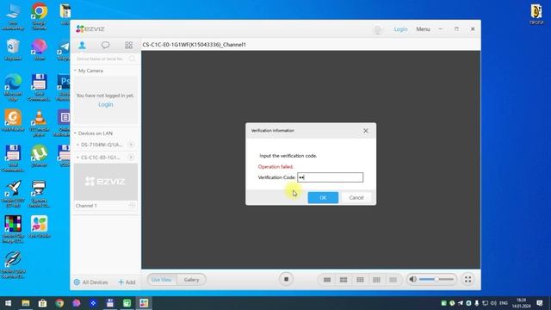Click the Add device button

coord(127,282)
